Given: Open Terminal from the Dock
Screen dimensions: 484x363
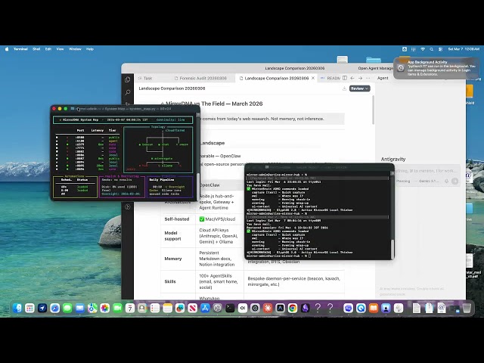Looking at the screenshot, I should tap(230, 308).
